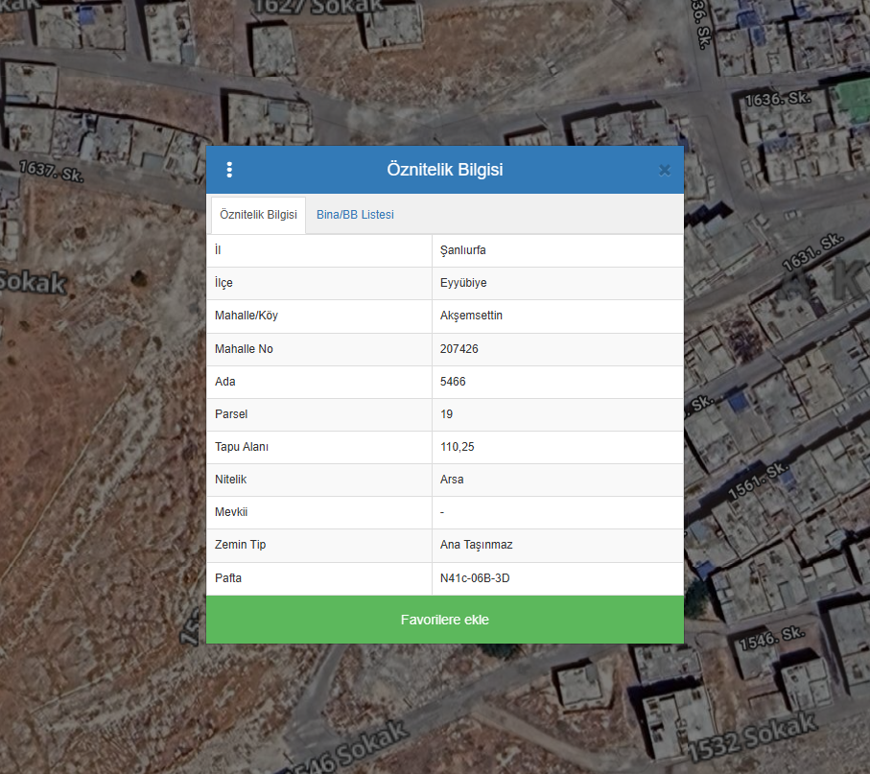Screen dimensions: 870x774
Task: Select the Pafta code N41c-06B-3D
Action: point(482,578)
